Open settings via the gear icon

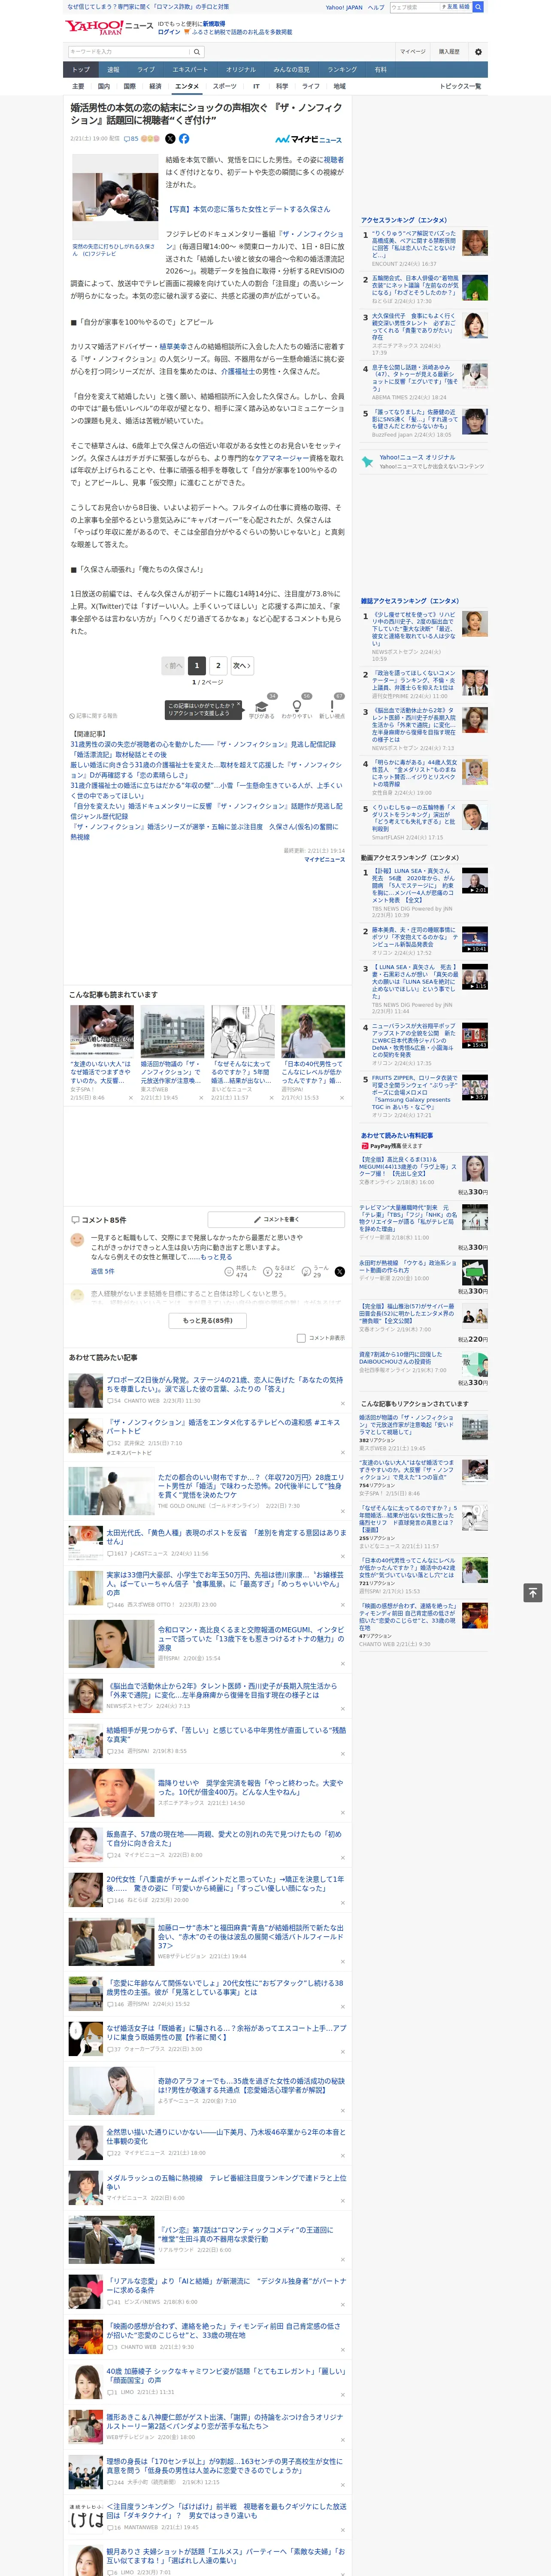pos(478,51)
